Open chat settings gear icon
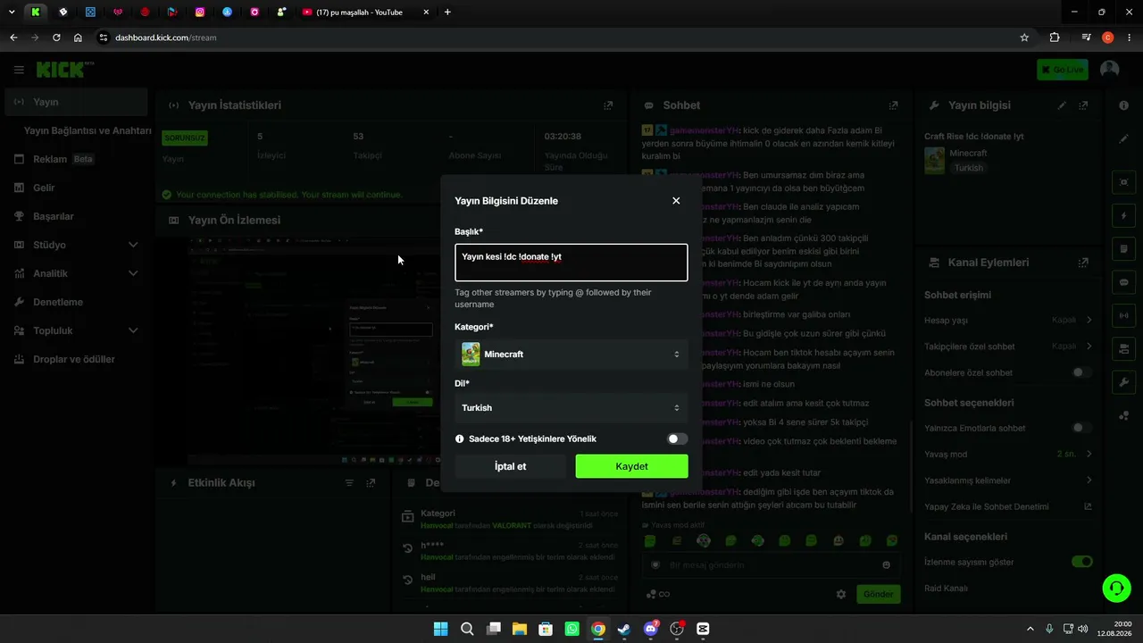This screenshot has height=643, width=1143. (x=840, y=594)
